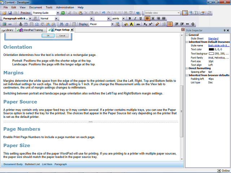Insert a table with the grid icon
Image resolution: width=231 pixels, height=173 pixels.
[x=26, y=24]
